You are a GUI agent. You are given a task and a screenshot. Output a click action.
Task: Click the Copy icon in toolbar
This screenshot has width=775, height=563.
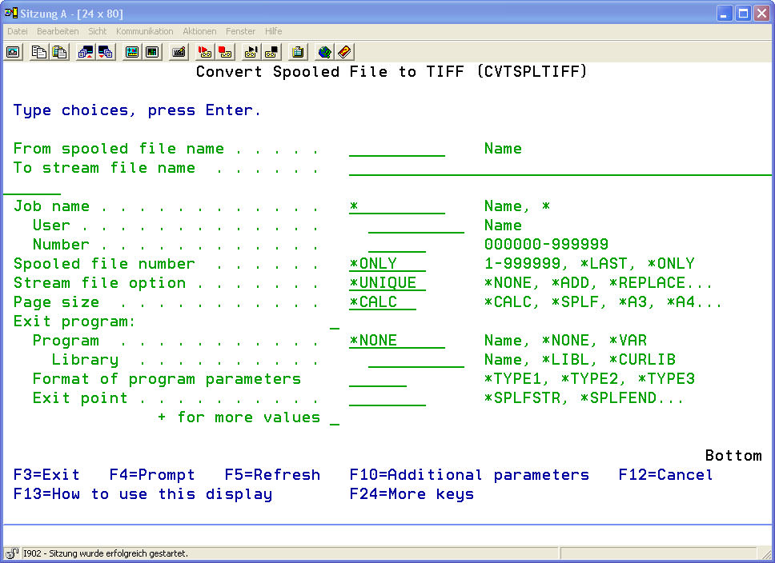(39, 52)
